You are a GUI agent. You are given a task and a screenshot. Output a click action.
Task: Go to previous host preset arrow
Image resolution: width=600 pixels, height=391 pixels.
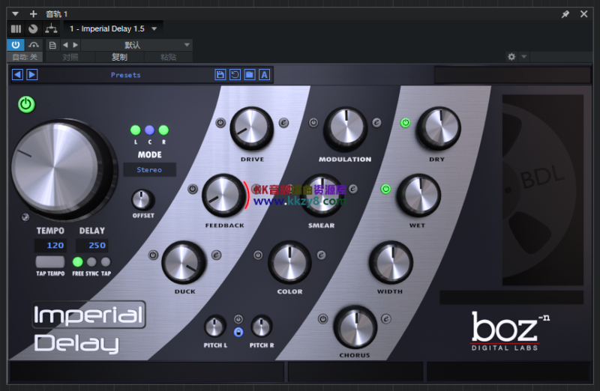(65, 45)
